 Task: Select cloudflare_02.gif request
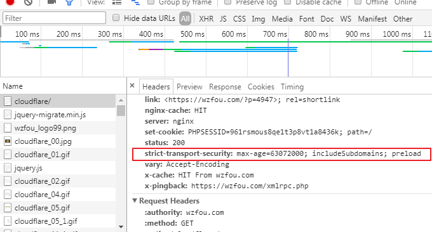(x=58, y=181)
